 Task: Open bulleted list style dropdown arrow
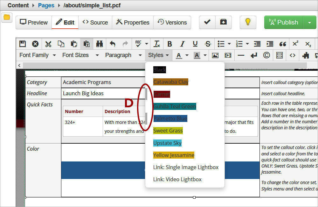pyautogui.click(x=229, y=44)
